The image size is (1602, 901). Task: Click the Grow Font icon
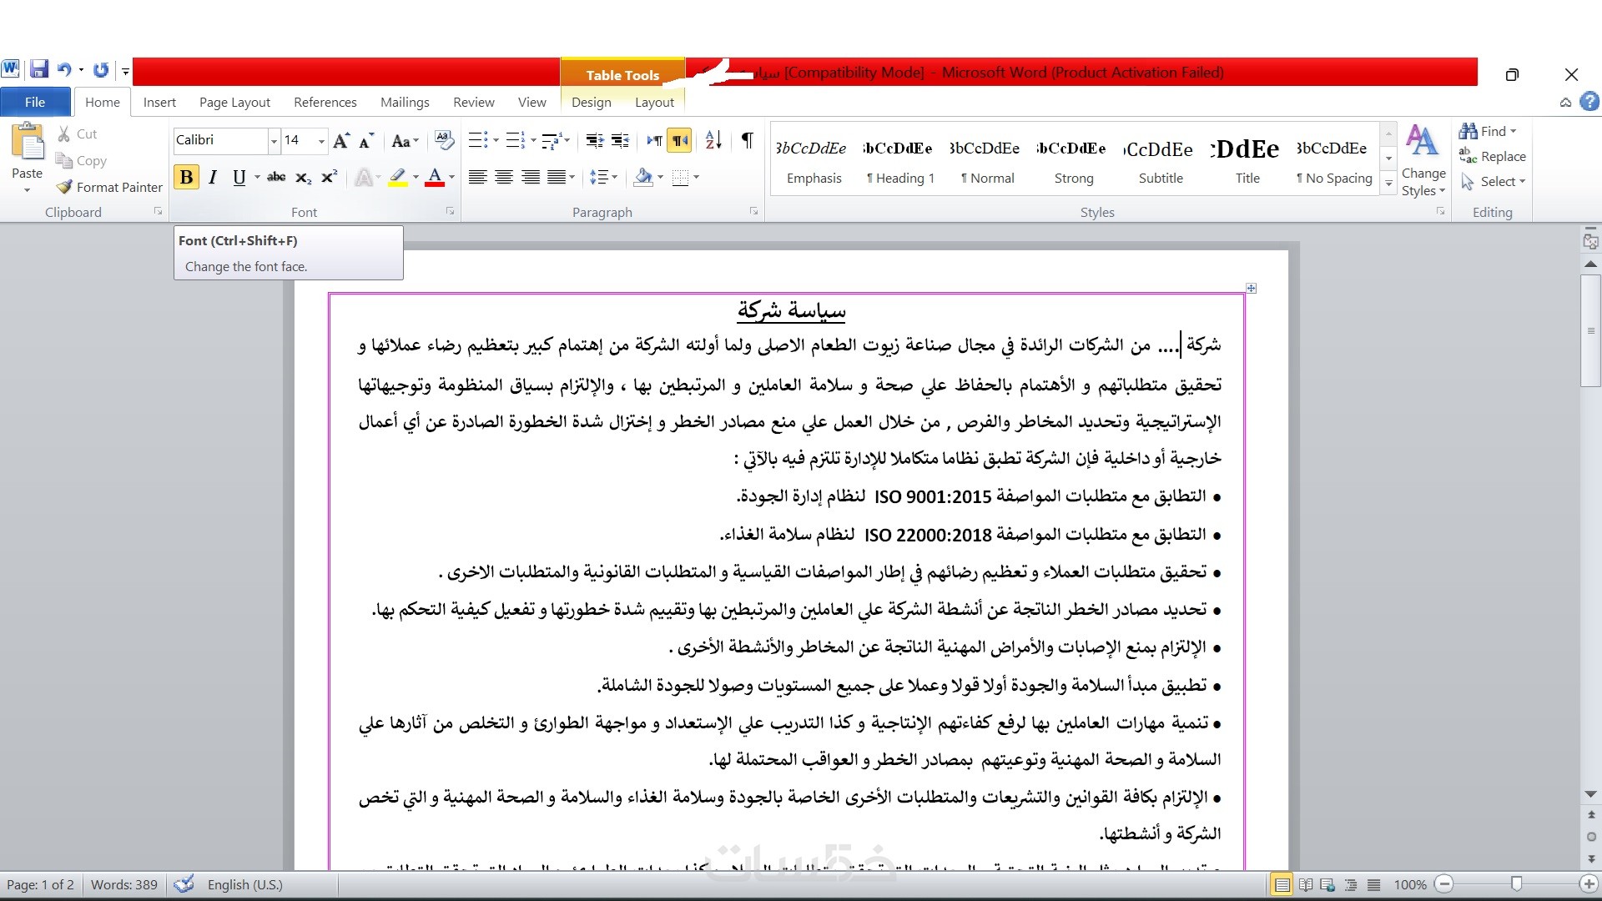point(340,141)
